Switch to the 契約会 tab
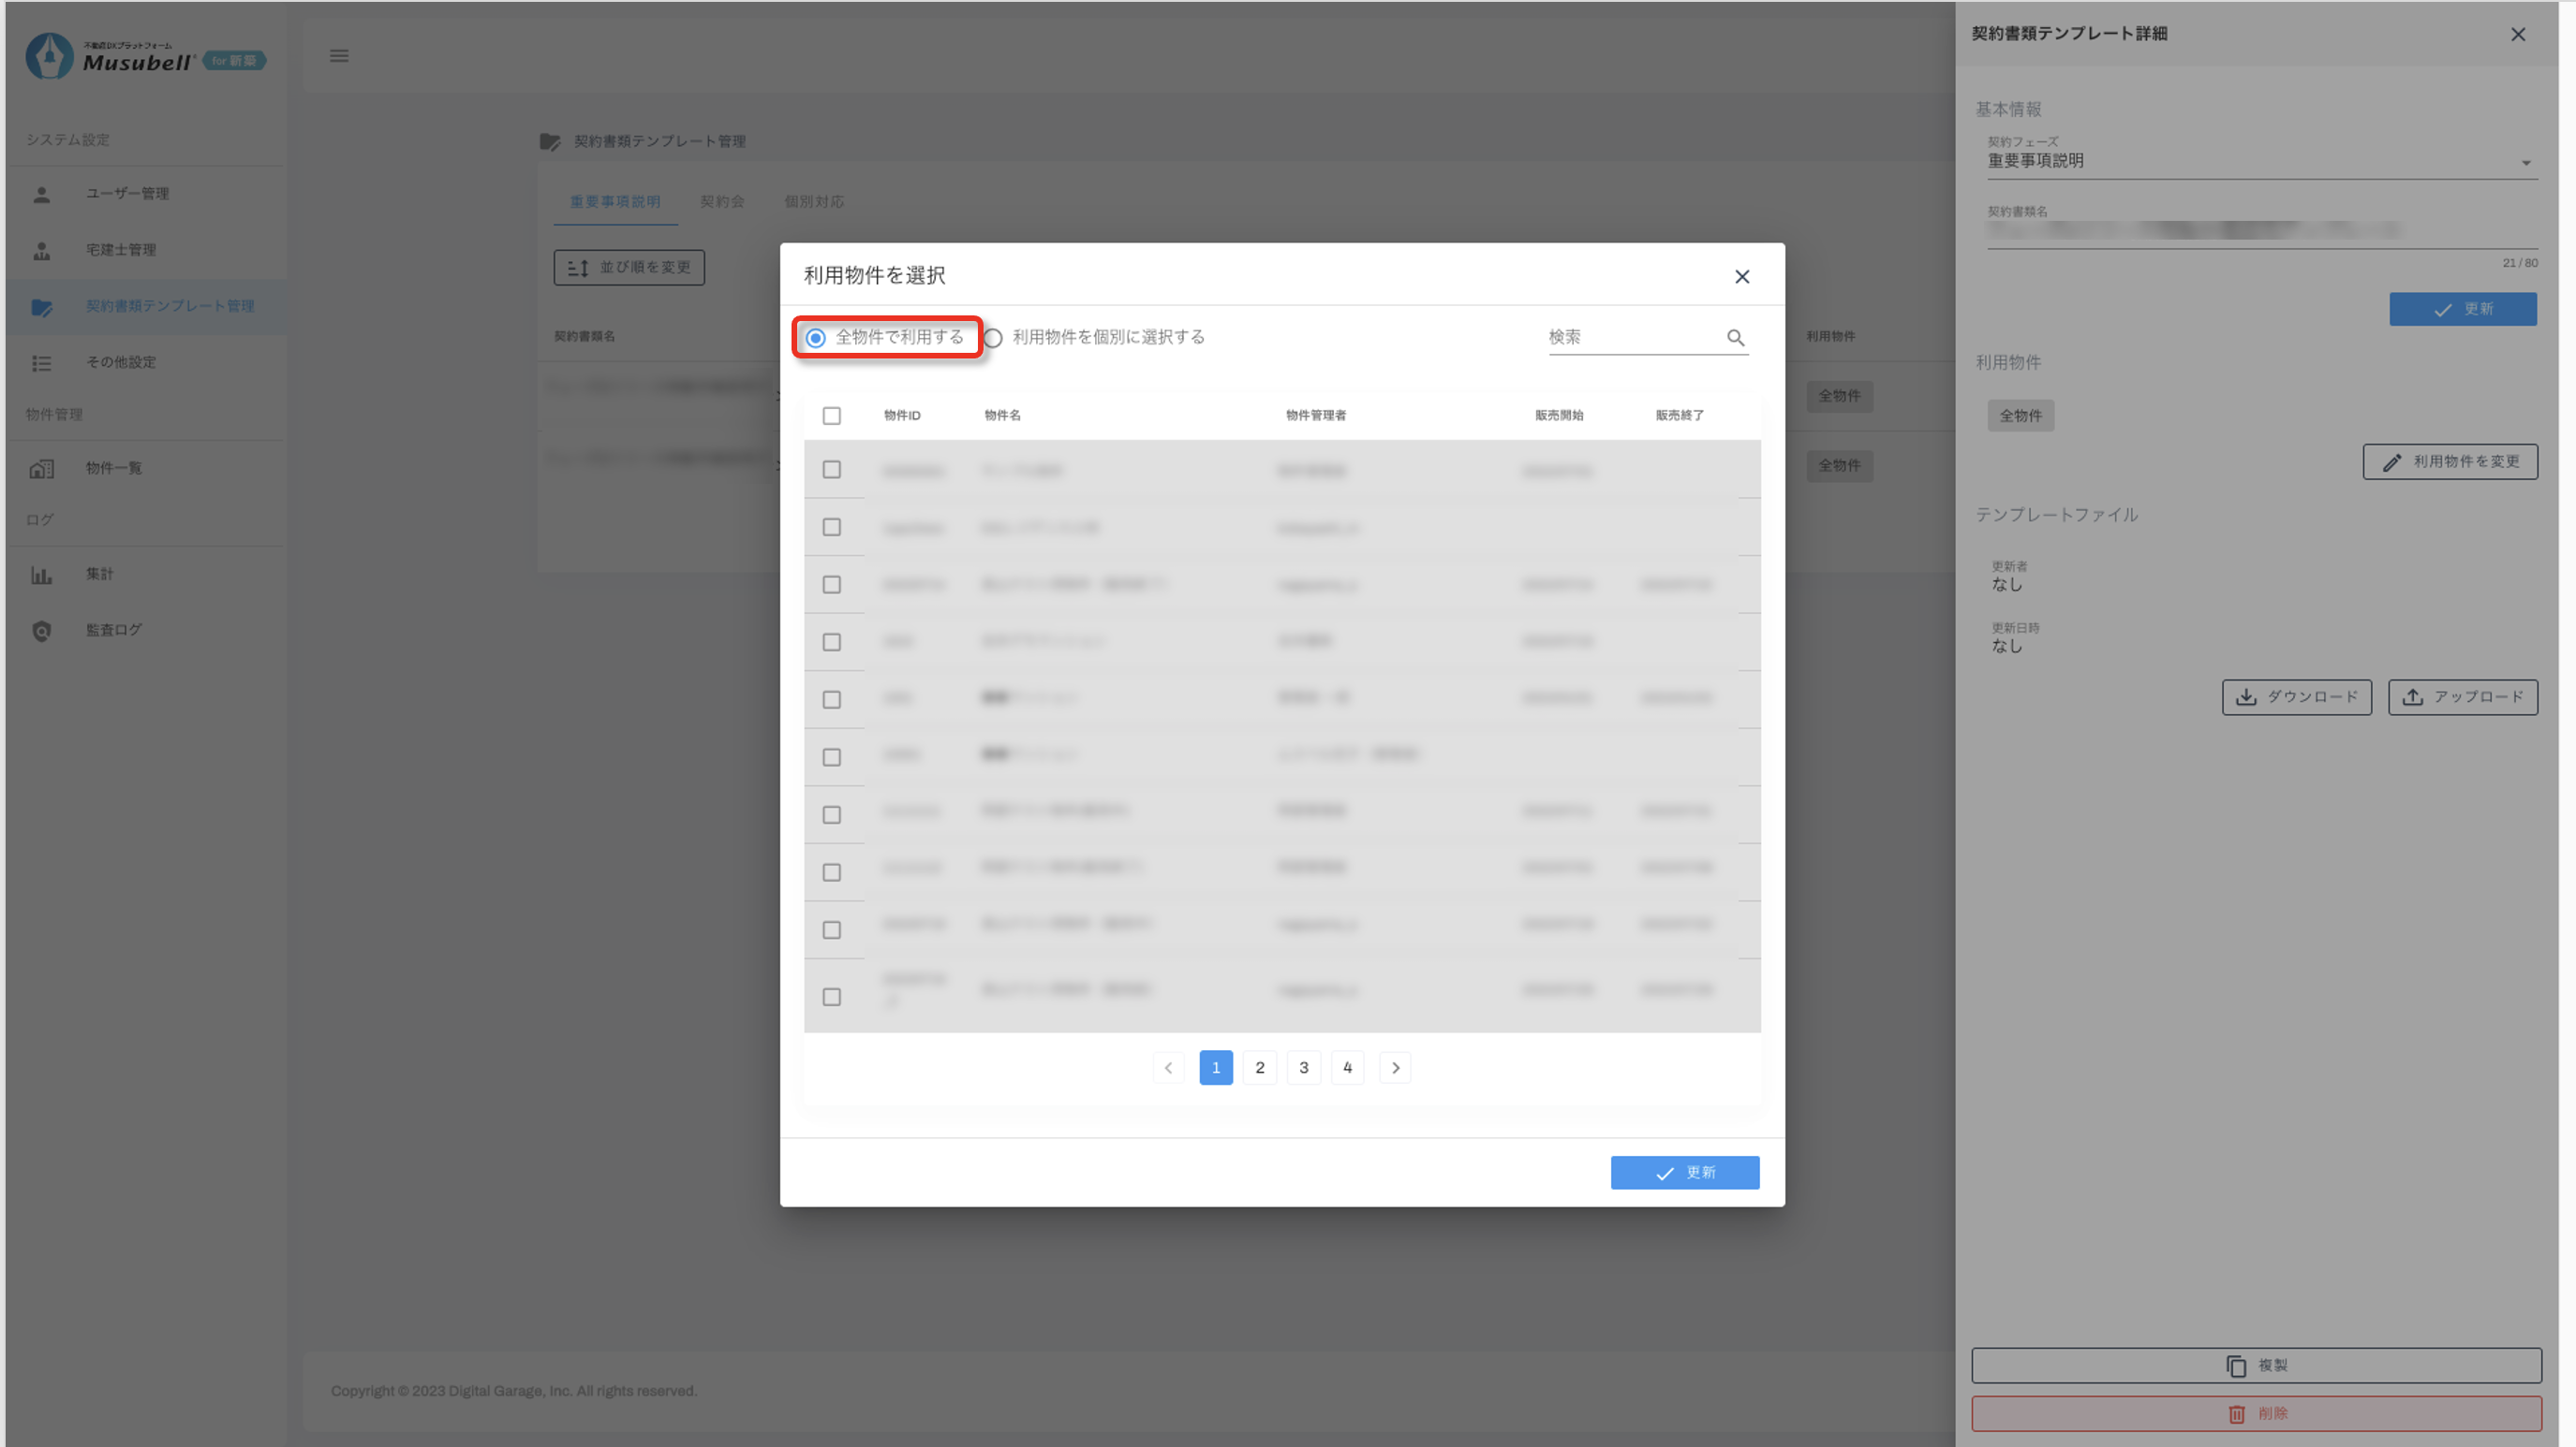This screenshot has height=1447, width=2576. [x=721, y=202]
